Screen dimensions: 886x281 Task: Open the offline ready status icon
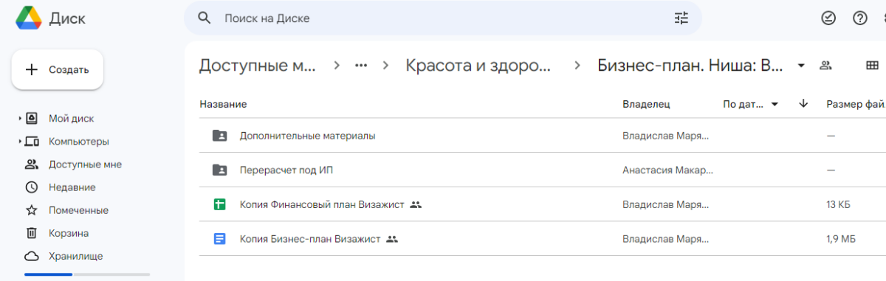[x=828, y=18]
